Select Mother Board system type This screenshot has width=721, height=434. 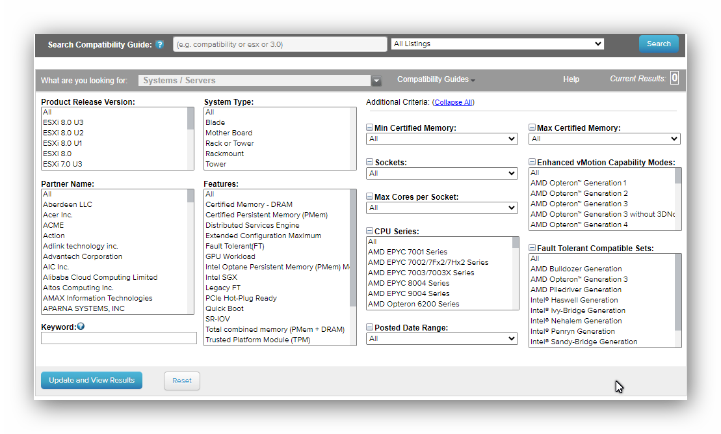click(229, 133)
